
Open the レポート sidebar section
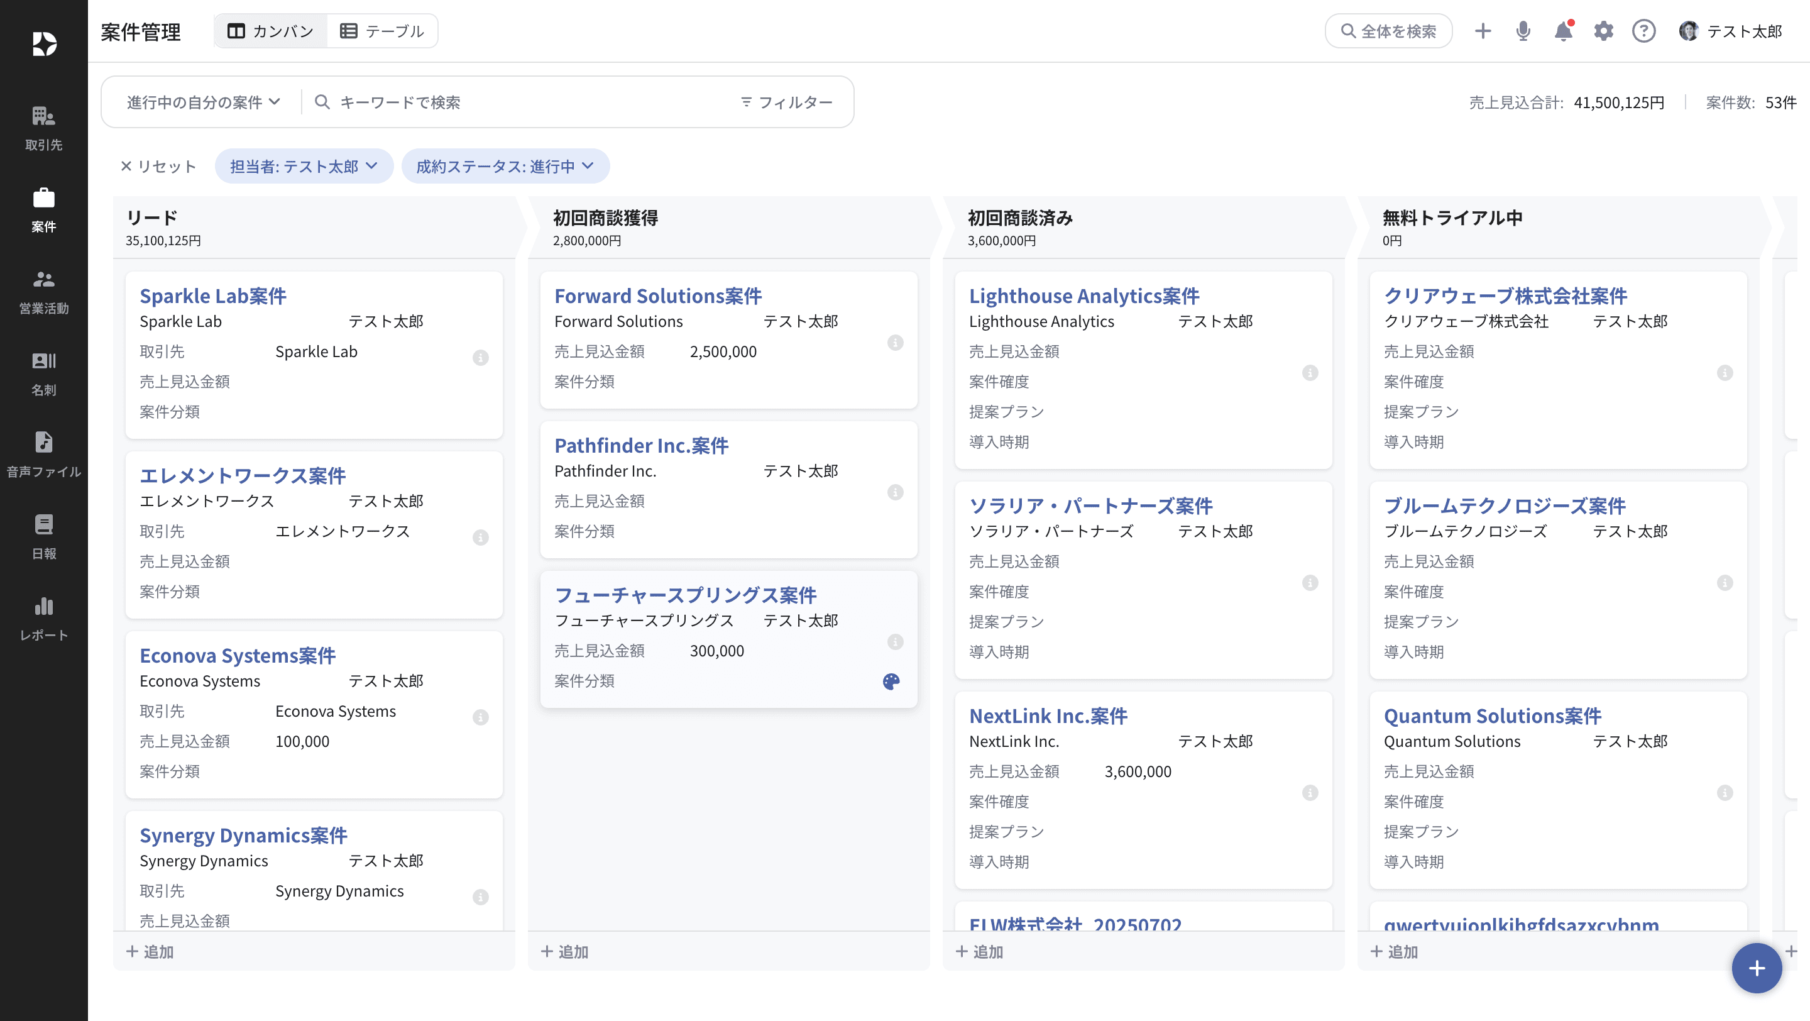click(43, 619)
